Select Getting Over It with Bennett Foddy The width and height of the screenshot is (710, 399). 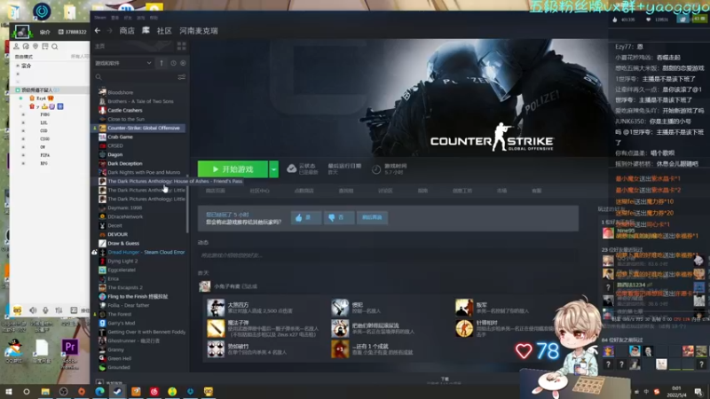pos(146,332)
